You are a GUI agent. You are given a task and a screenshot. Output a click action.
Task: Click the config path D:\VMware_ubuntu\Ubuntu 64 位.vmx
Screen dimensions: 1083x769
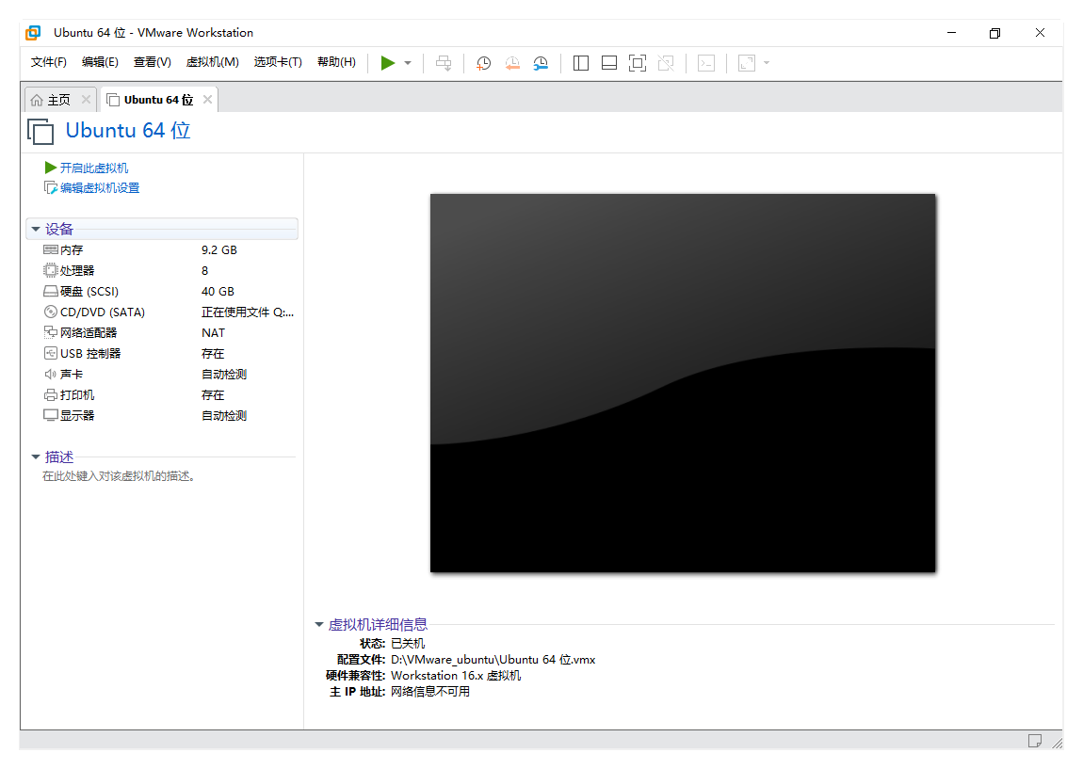click(493, 659)
